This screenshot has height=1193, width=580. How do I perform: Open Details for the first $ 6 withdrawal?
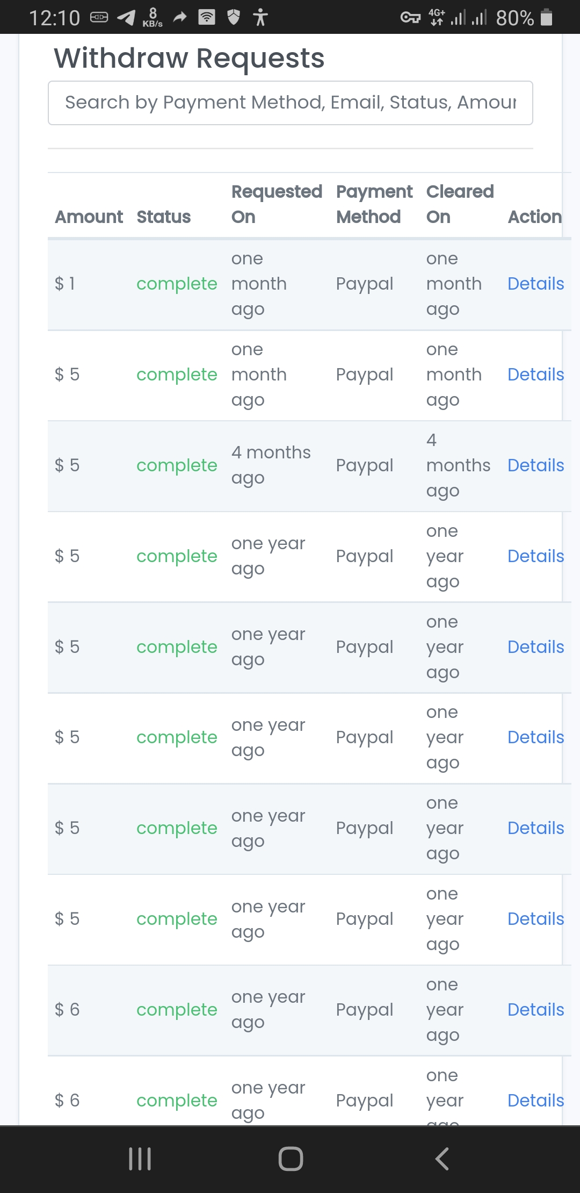[535, 1010]
